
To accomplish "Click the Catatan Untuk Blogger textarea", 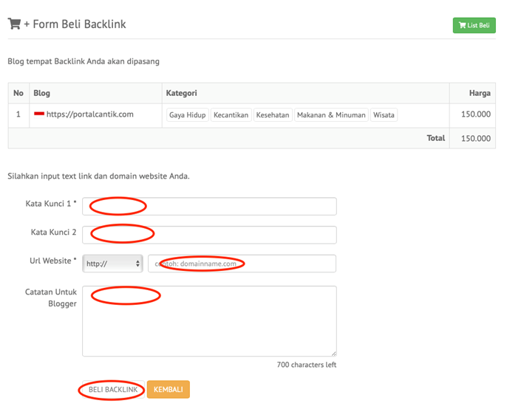I will coord(209,321).
